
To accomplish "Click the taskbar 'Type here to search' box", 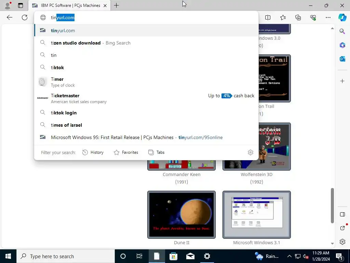I will (x=65, y=256).
